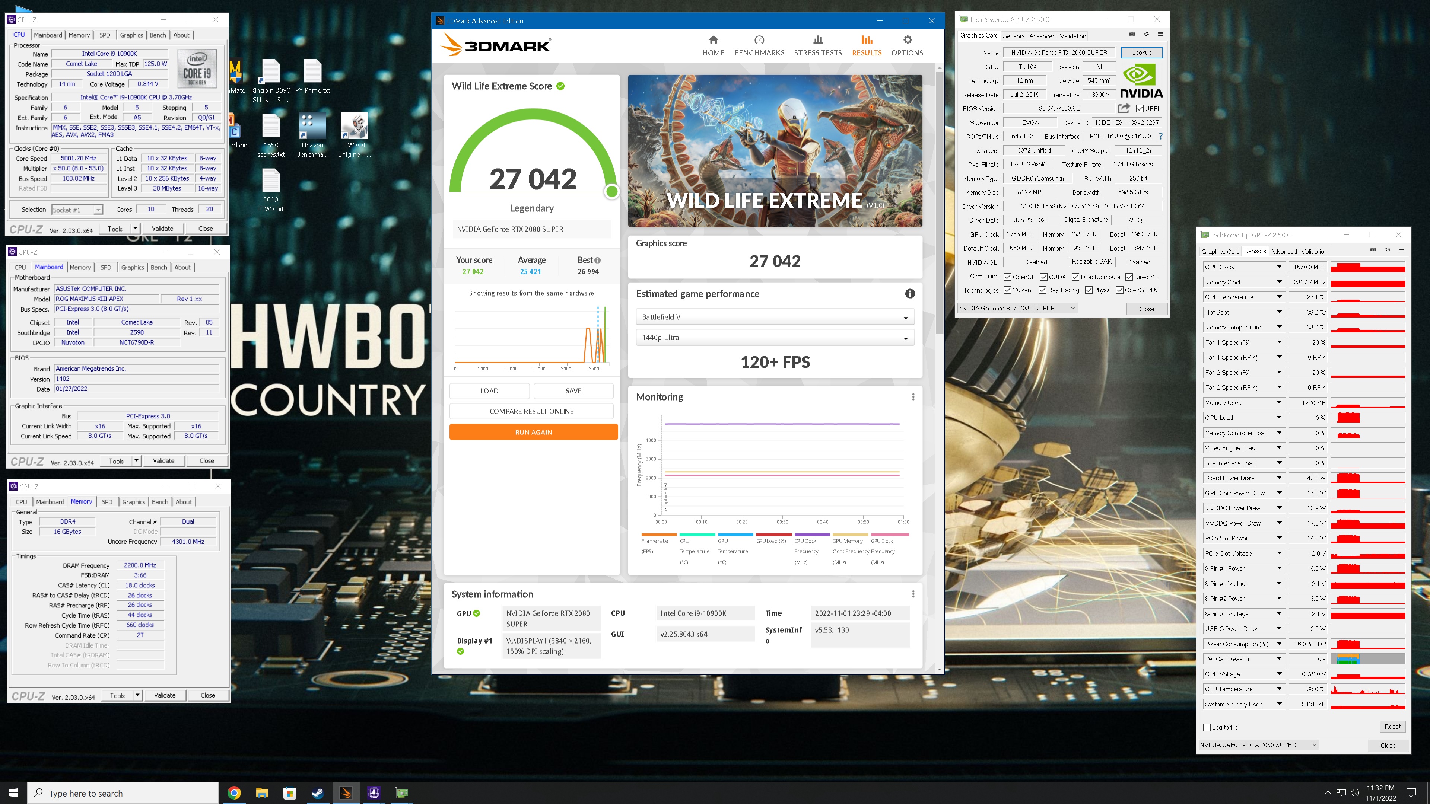Screen dimensions: 1430x804
Task: Open the Board Power Draw sensor dropdown arrow
Action: coord(1279,478)
